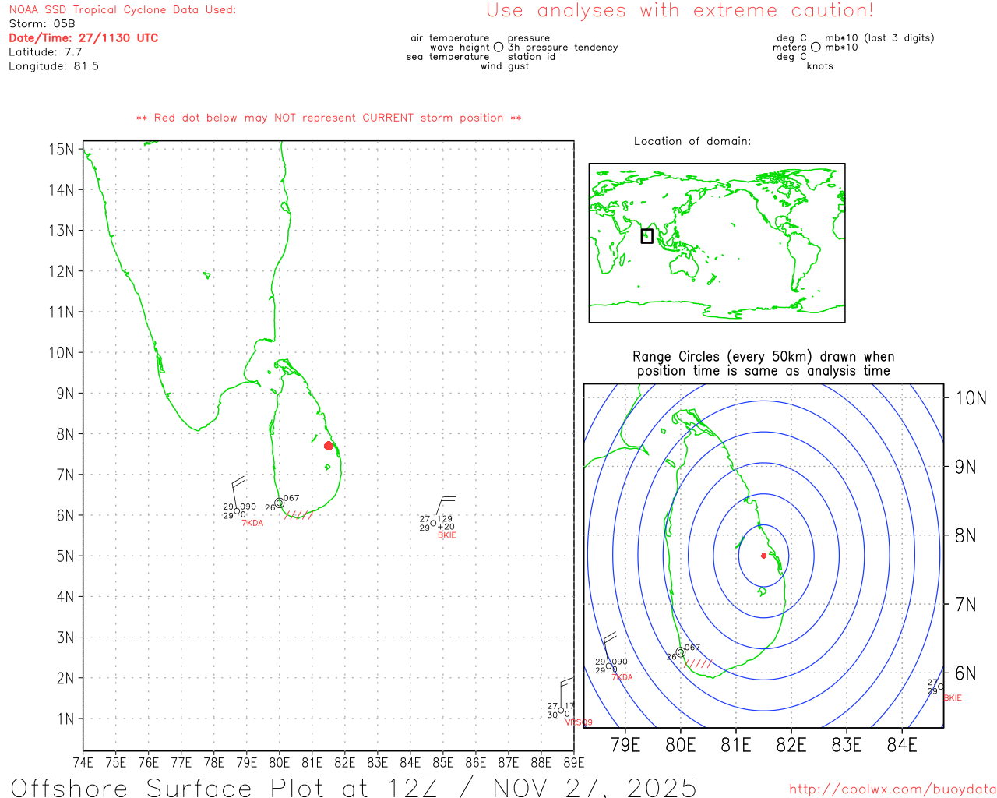Click the legend circle beside 'wave height'
The height and width of the screenshot is (798, 997).
[x=498, y=48]
